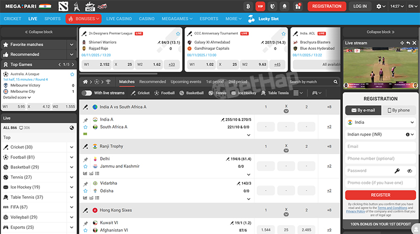Viewport: 420px width, 234px height.
Task: Open the ESPORTS nav item
Action: click(209, 19)
